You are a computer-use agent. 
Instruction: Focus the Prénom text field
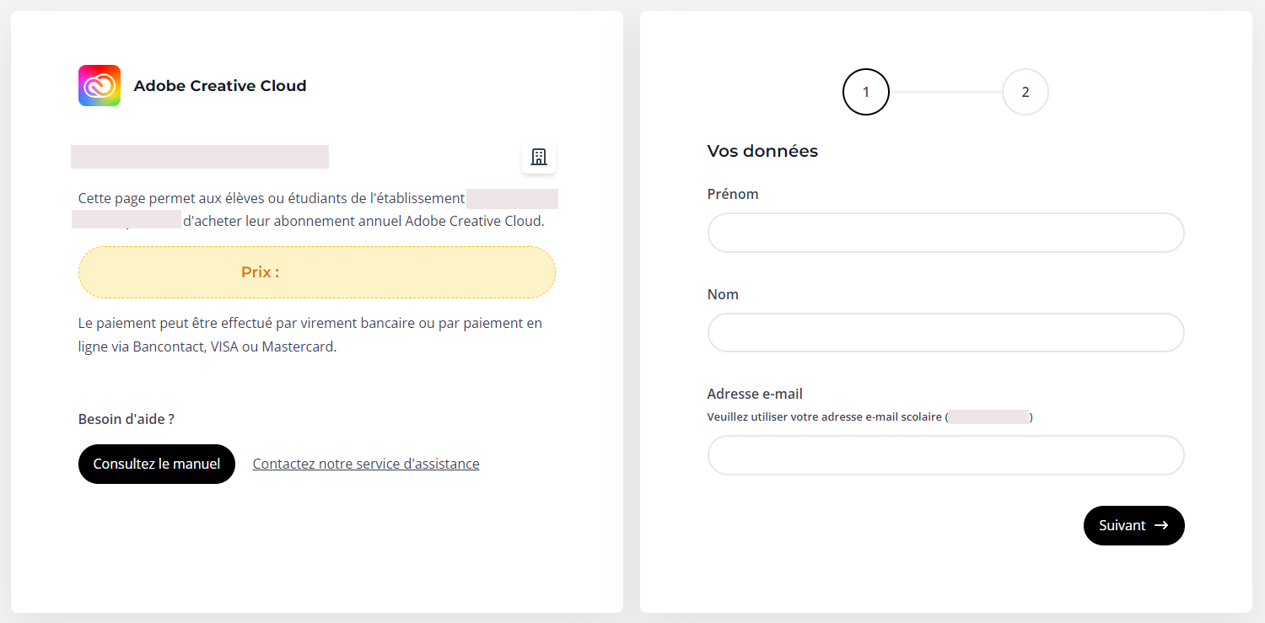946,233
